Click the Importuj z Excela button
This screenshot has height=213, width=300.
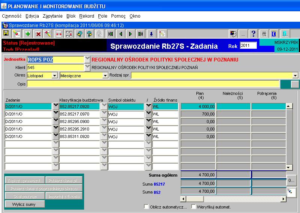[x=64, y=196]
